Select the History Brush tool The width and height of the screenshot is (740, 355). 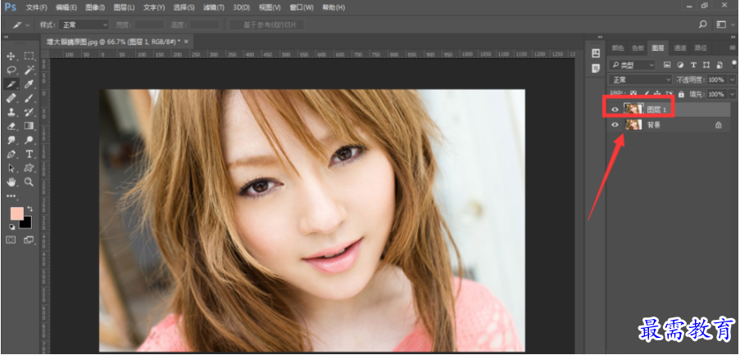tap(30, 112)
